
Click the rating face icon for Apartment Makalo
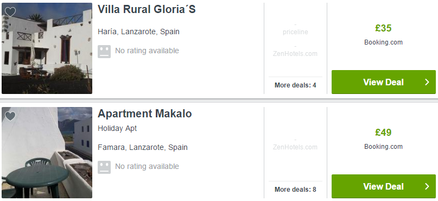104,167
